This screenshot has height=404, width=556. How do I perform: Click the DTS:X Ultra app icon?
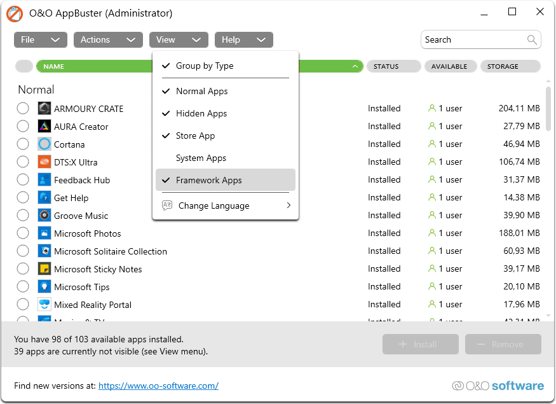[44, 162]
